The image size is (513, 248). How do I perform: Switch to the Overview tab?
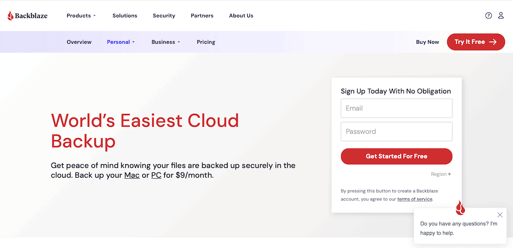(79, 42)
